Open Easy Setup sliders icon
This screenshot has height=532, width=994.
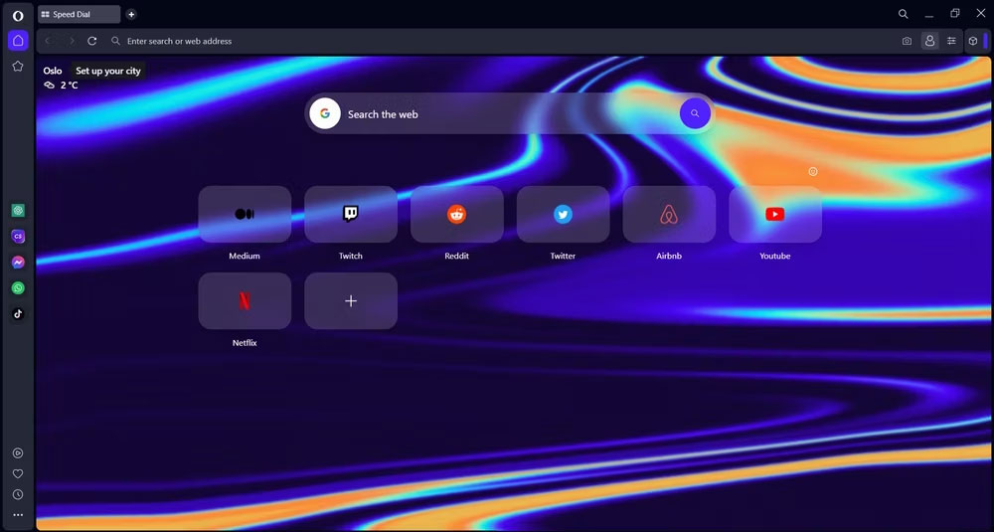pos(951,41)
